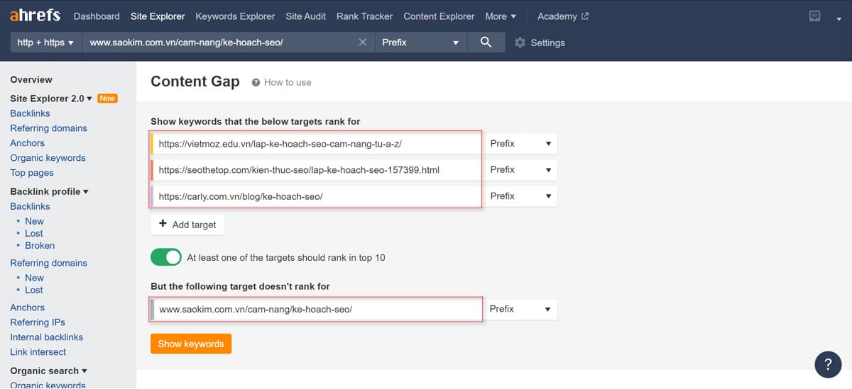Open the round help button at bottom right

(x=827, y=364)
